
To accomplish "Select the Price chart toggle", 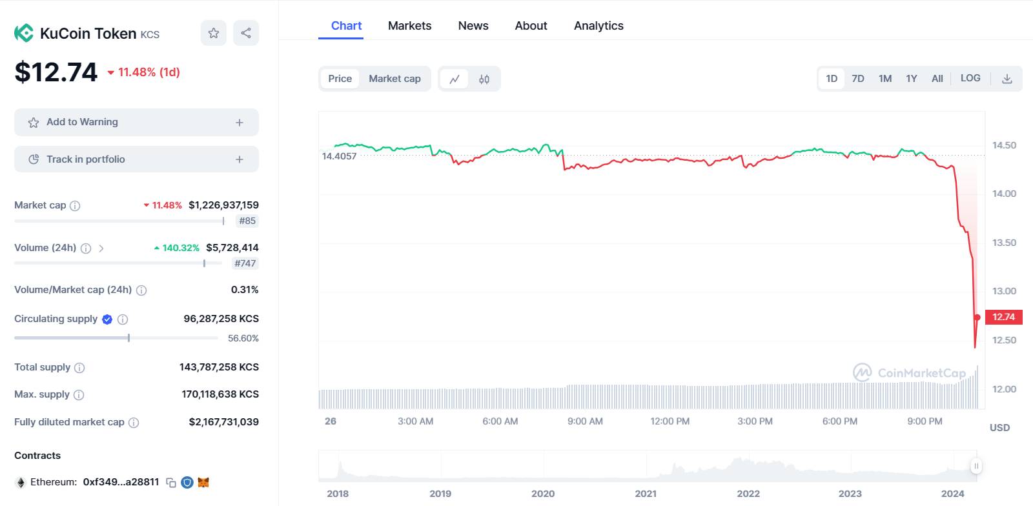I will pos(340,79).
